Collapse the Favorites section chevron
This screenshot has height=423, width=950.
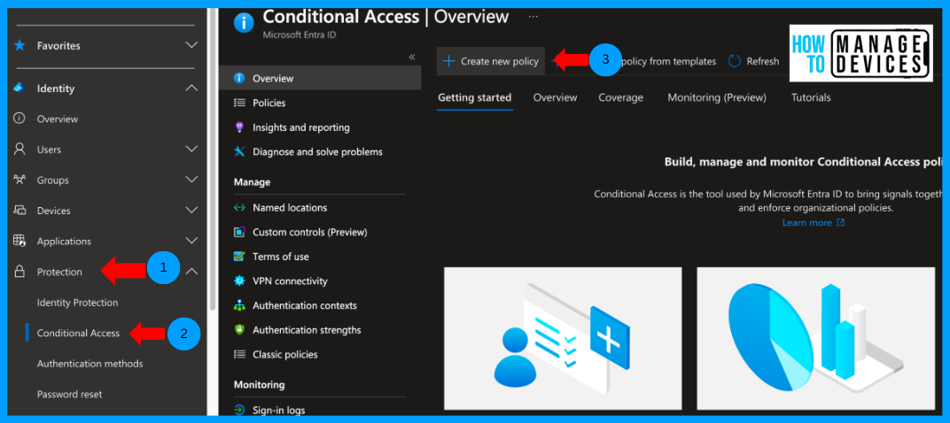pos(191,45)
